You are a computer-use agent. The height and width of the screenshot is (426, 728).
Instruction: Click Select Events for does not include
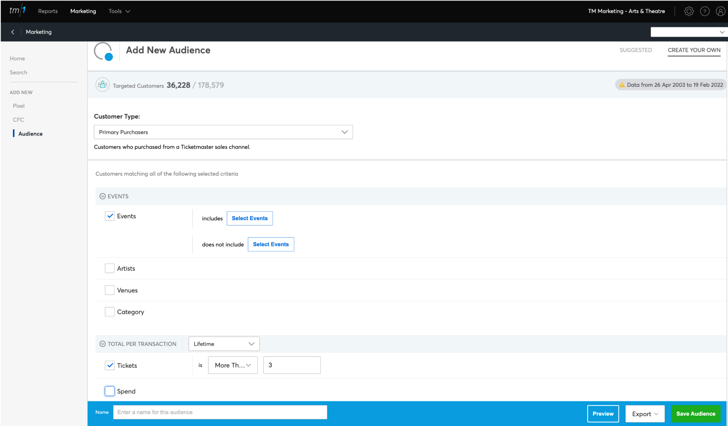(271, 244)
